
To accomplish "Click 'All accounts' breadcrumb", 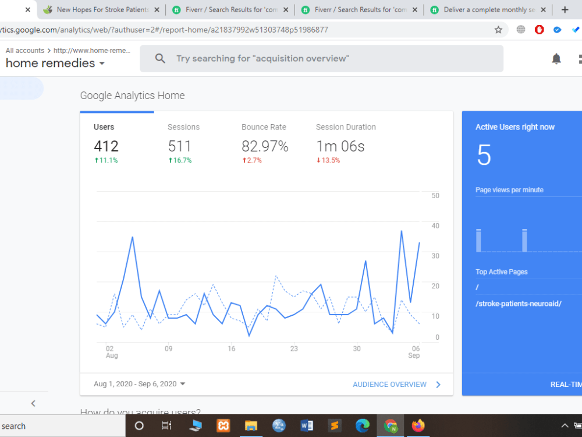I will click(25, 51).
